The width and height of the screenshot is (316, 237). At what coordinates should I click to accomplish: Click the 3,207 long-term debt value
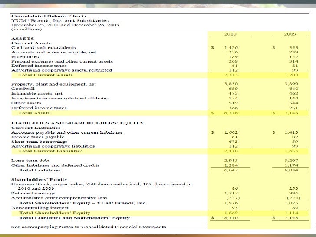[291, 161]
